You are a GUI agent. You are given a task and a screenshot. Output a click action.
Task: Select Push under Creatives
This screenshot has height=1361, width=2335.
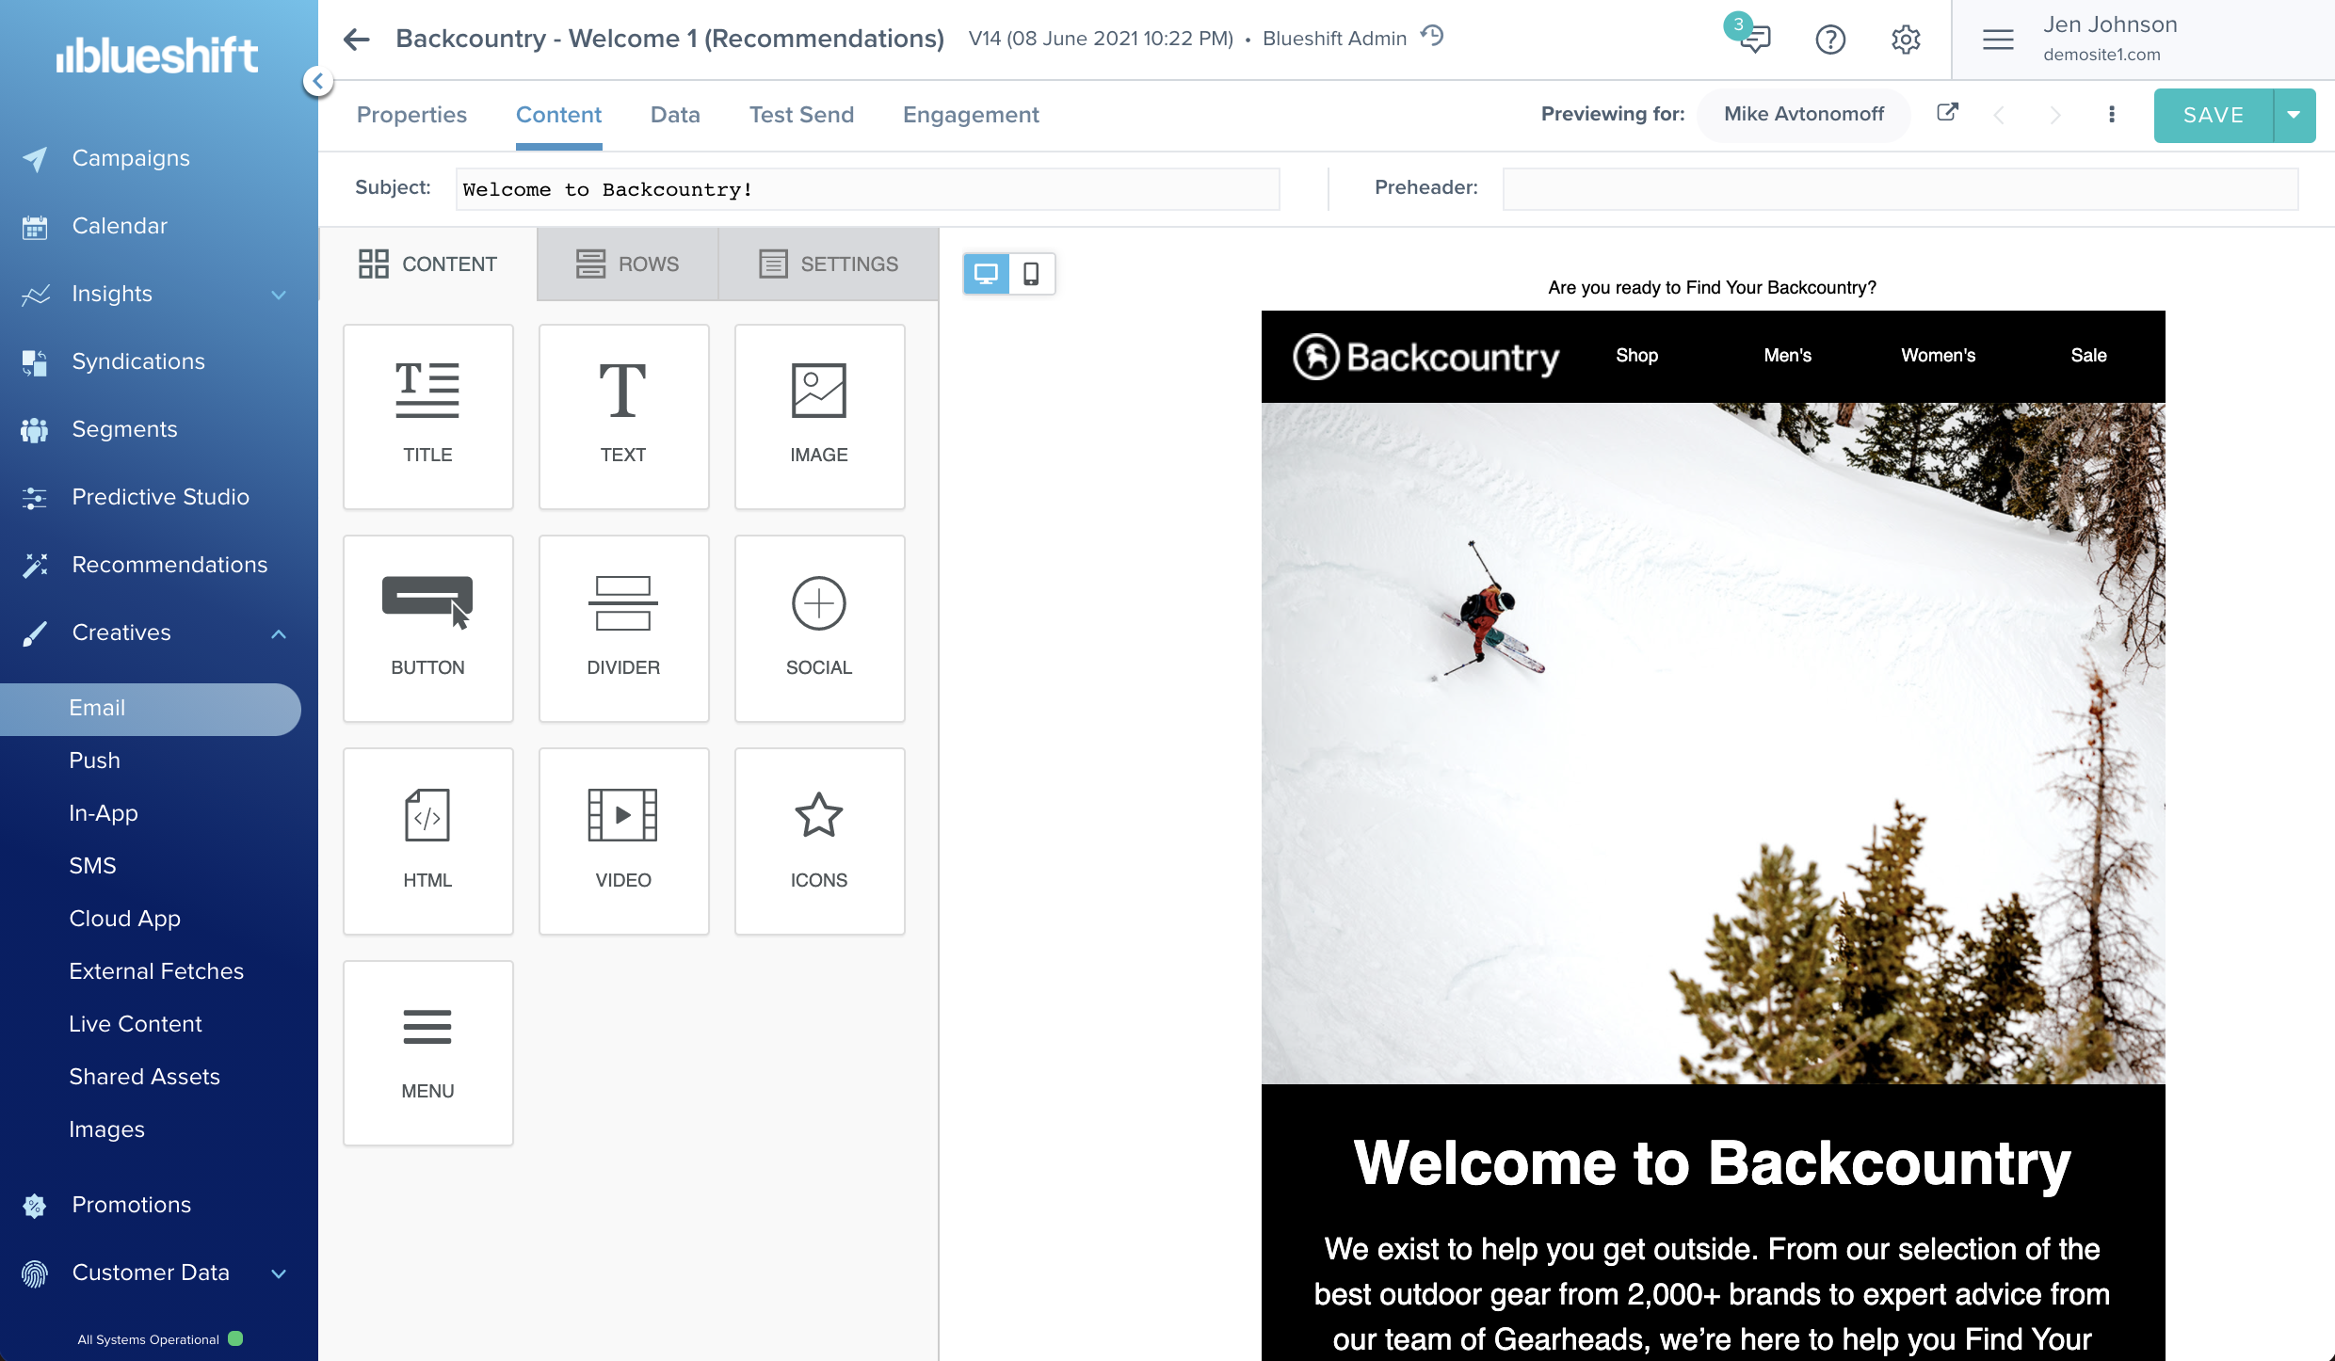94,761
